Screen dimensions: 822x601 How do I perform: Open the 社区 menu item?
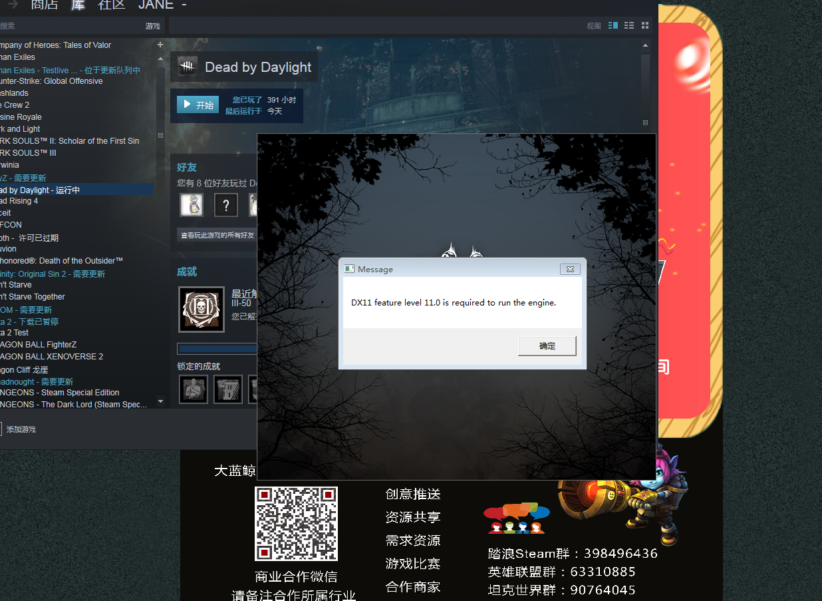click(x=110, y=6)
